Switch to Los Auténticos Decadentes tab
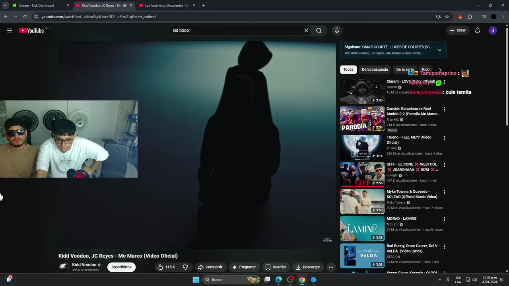The image size is (509, 286). tap(167, 6)
